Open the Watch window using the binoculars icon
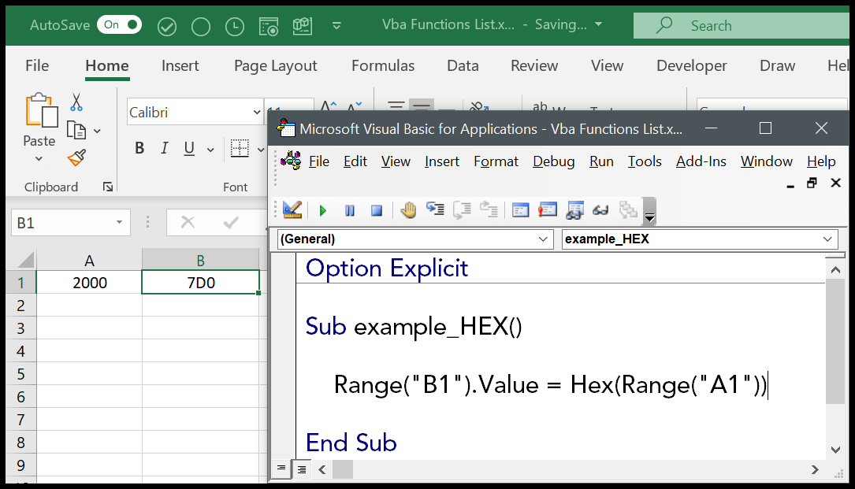The image size is (855, 489). 574,210
